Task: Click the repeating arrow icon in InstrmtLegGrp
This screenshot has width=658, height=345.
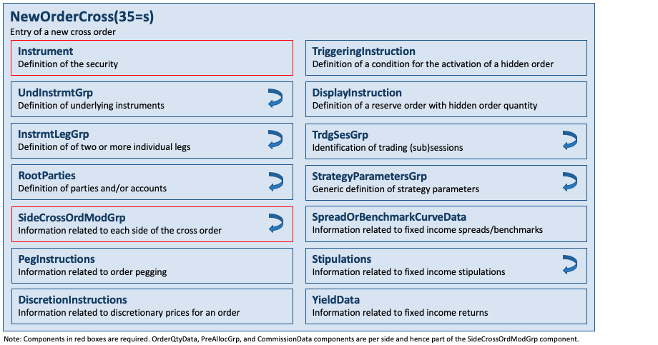Action: 275,140
